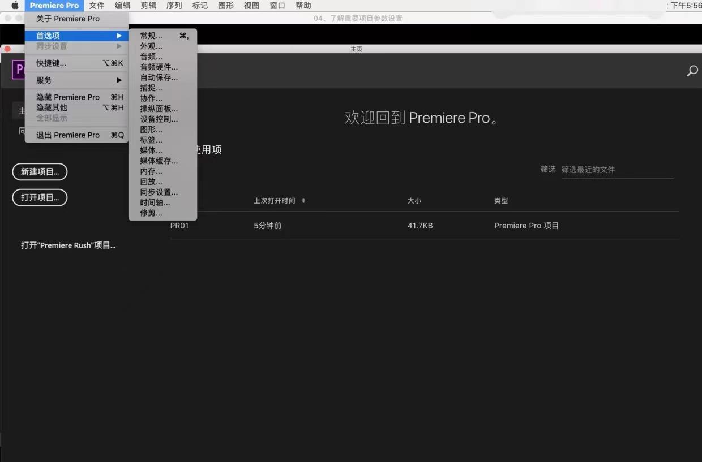Open 图形... preferences in submenu
This screenshot has width=702, height=462.
[163, 129]
